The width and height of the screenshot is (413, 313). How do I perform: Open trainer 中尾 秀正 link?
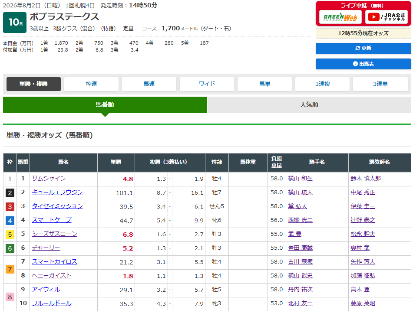pyautogui.click(x=363, y=192)
